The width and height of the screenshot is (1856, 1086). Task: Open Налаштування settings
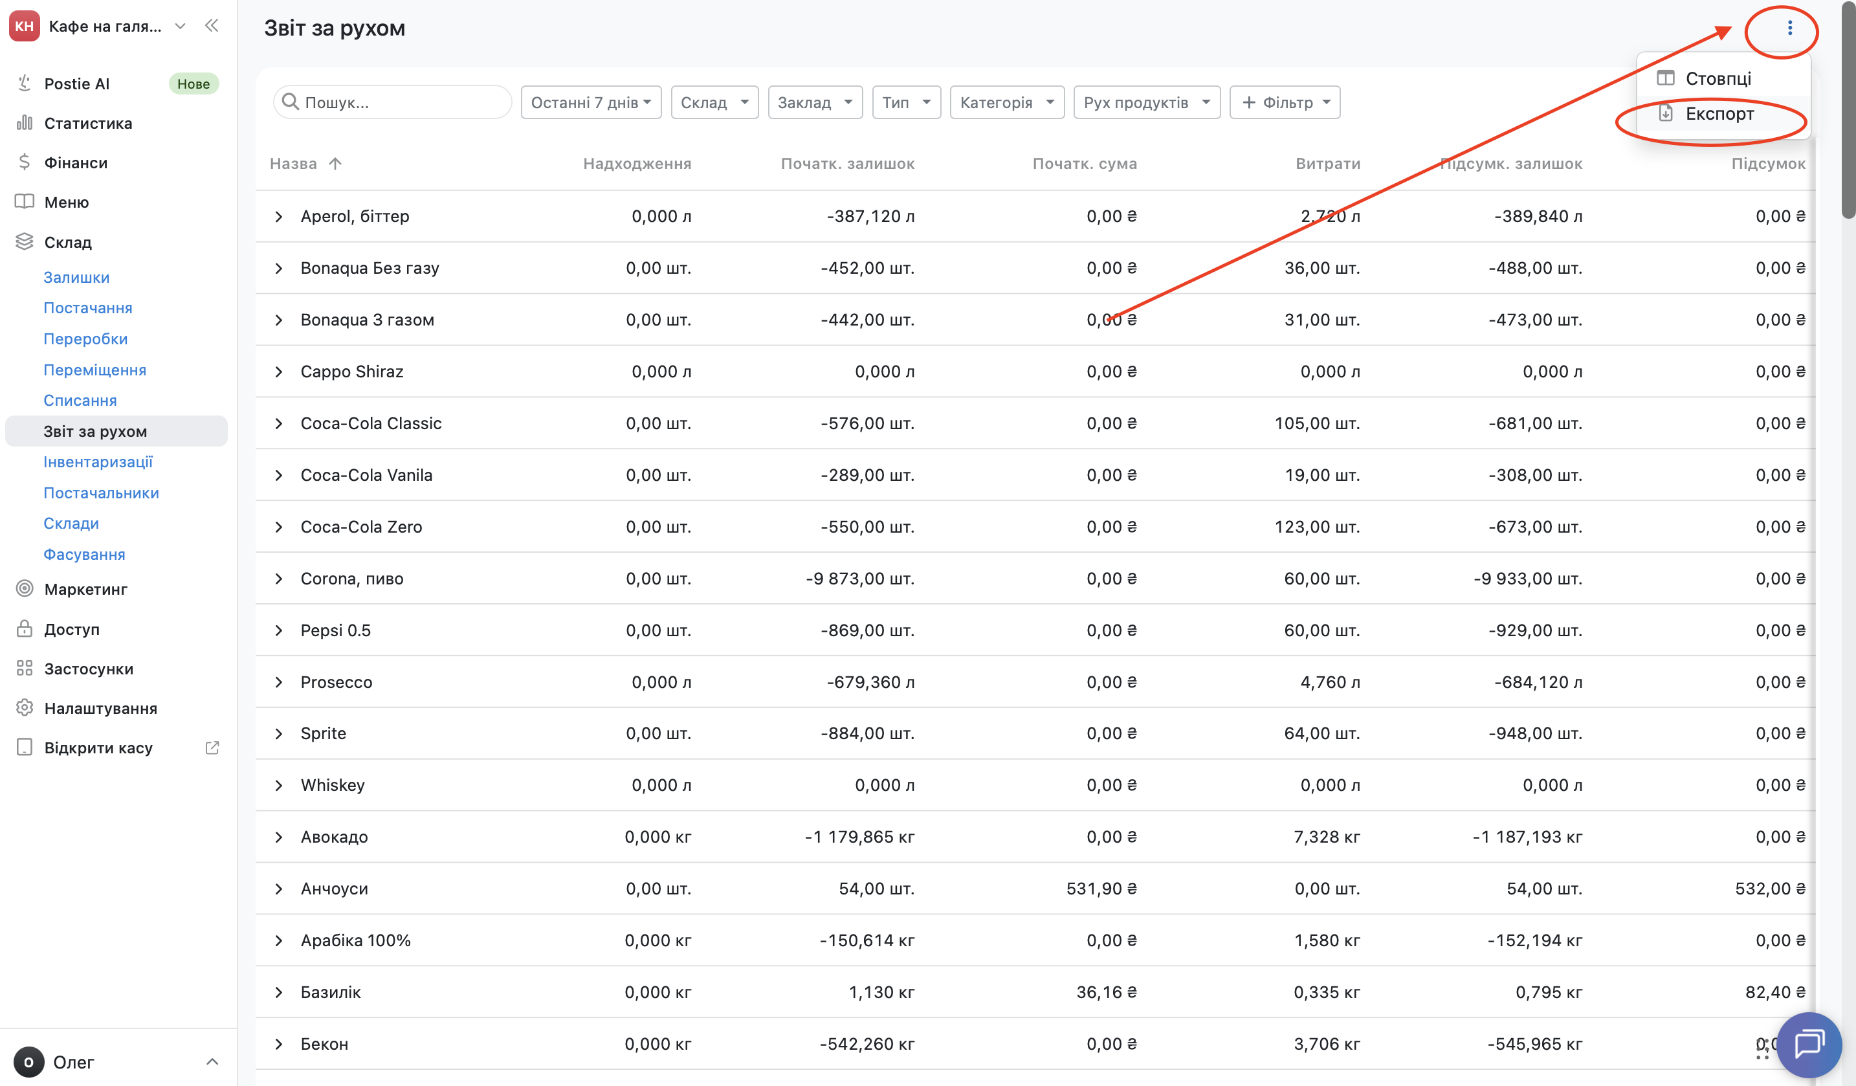point(100,708)
